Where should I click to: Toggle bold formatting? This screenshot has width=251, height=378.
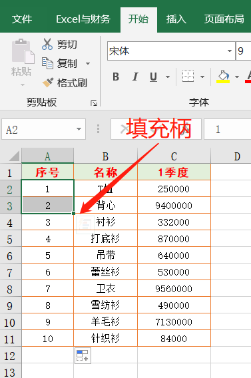pyautogui.click(x=116, y=77)
